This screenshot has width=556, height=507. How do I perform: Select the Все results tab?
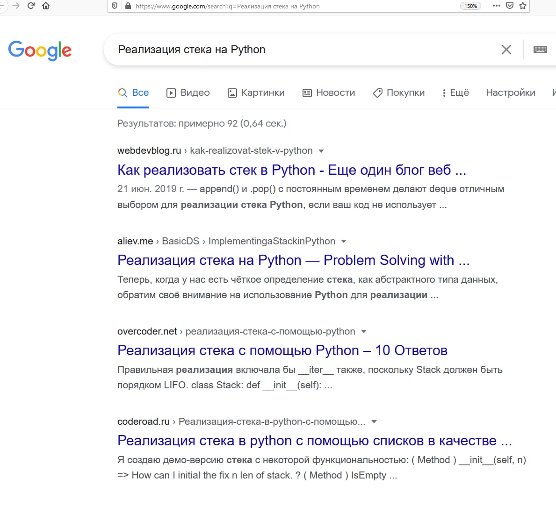[133, 93]
